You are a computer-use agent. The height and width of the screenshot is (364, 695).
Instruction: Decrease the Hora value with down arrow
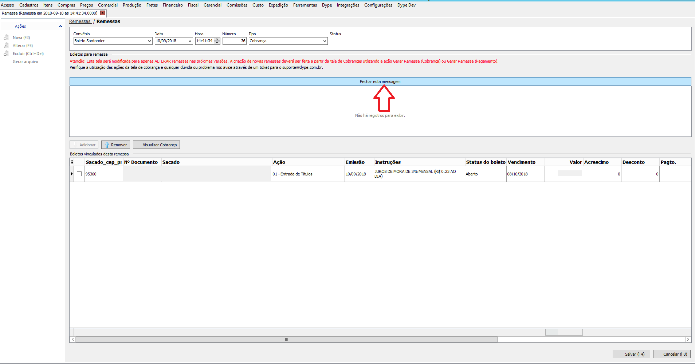[217, 43]
